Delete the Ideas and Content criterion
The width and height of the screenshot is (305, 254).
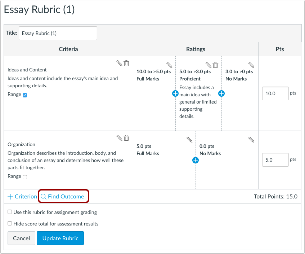click(x=126, y=63)
